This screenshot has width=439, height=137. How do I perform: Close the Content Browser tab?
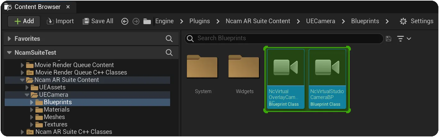[x=68, y=7]
